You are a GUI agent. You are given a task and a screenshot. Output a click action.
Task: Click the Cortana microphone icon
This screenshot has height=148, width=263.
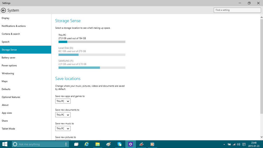pos(66,144)
